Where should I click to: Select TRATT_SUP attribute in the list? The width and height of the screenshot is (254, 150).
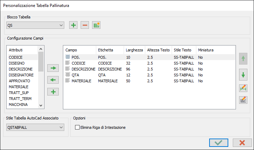(x=19, y=93)
